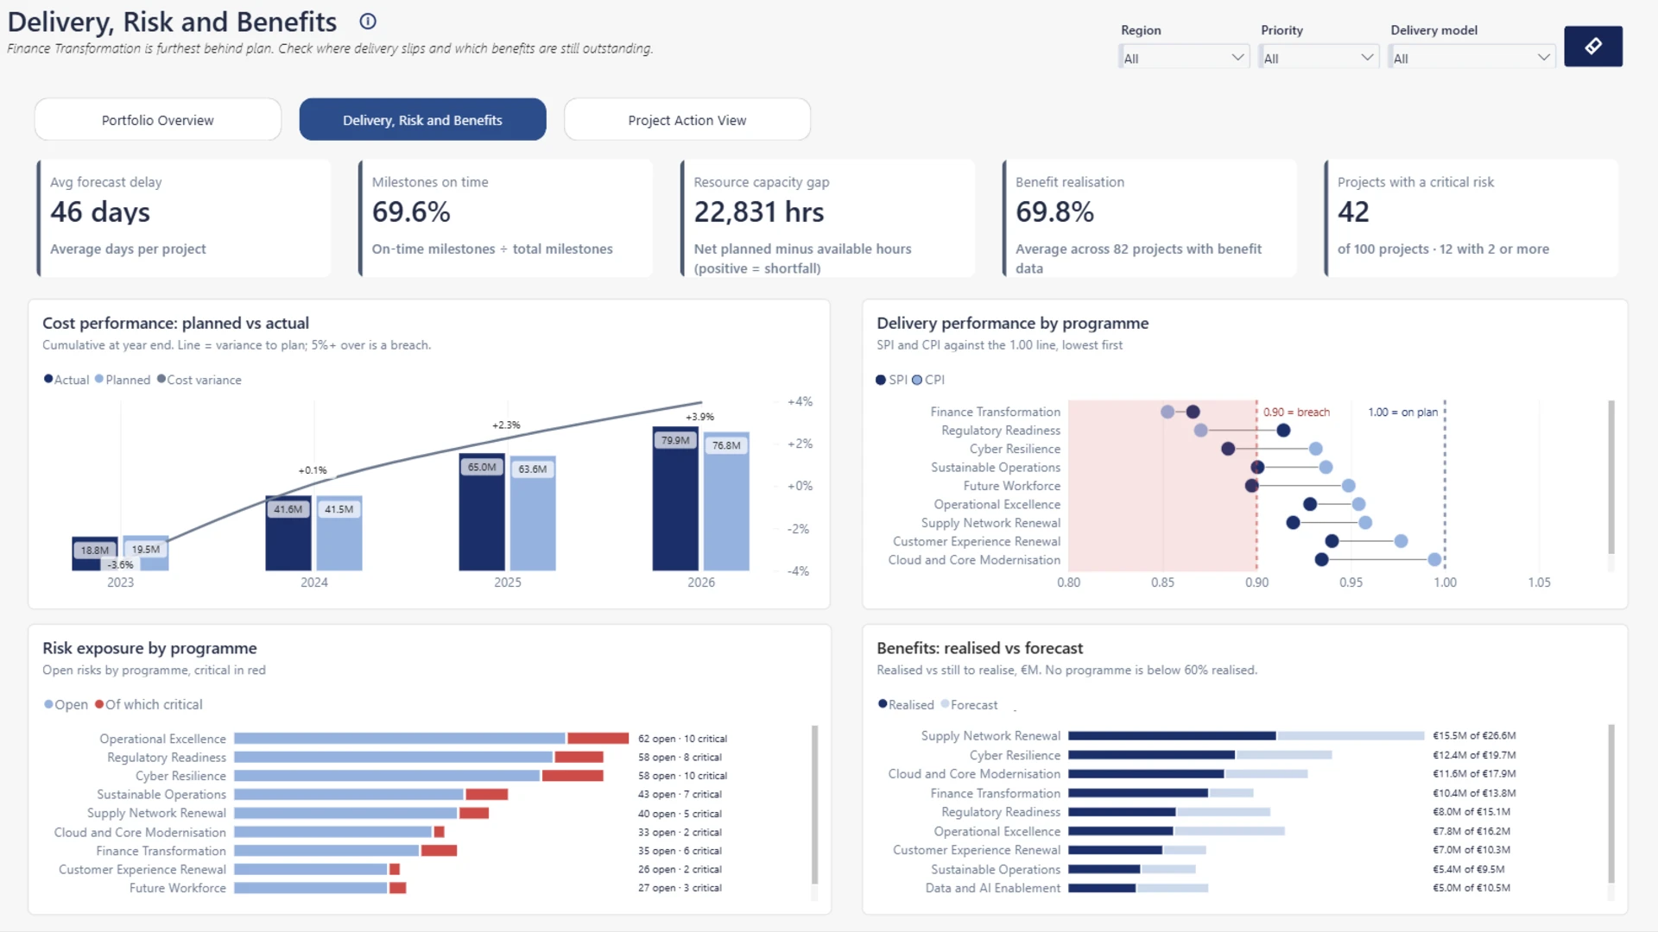Click the Forecast legend marker
Viewport: 1658px width, 932px height.
click(945, 704)
